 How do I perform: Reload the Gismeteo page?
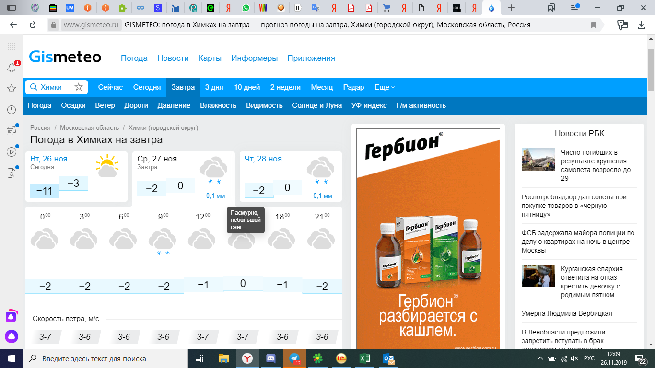click(x=33, y=25)
